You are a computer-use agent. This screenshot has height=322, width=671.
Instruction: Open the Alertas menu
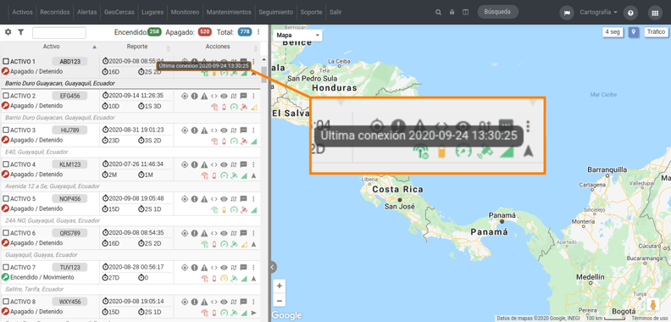(x=87, y=13)
